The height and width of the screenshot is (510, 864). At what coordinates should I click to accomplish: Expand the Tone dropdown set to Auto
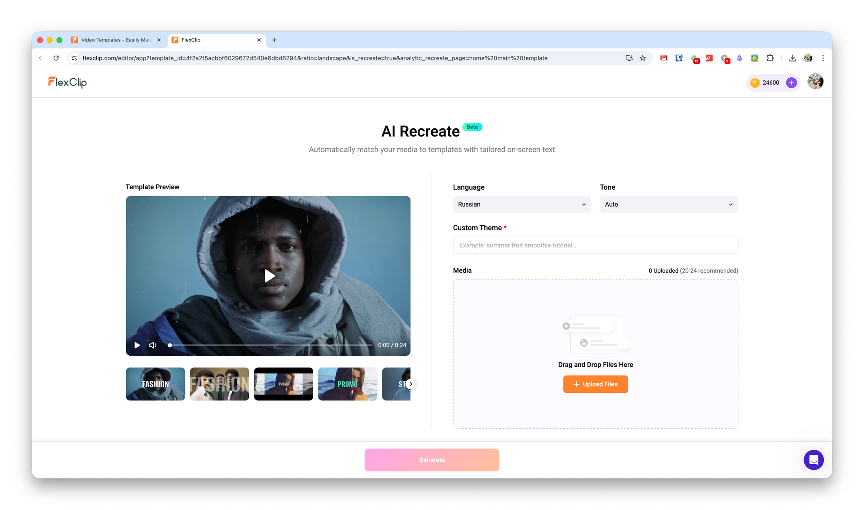[668, 204]
